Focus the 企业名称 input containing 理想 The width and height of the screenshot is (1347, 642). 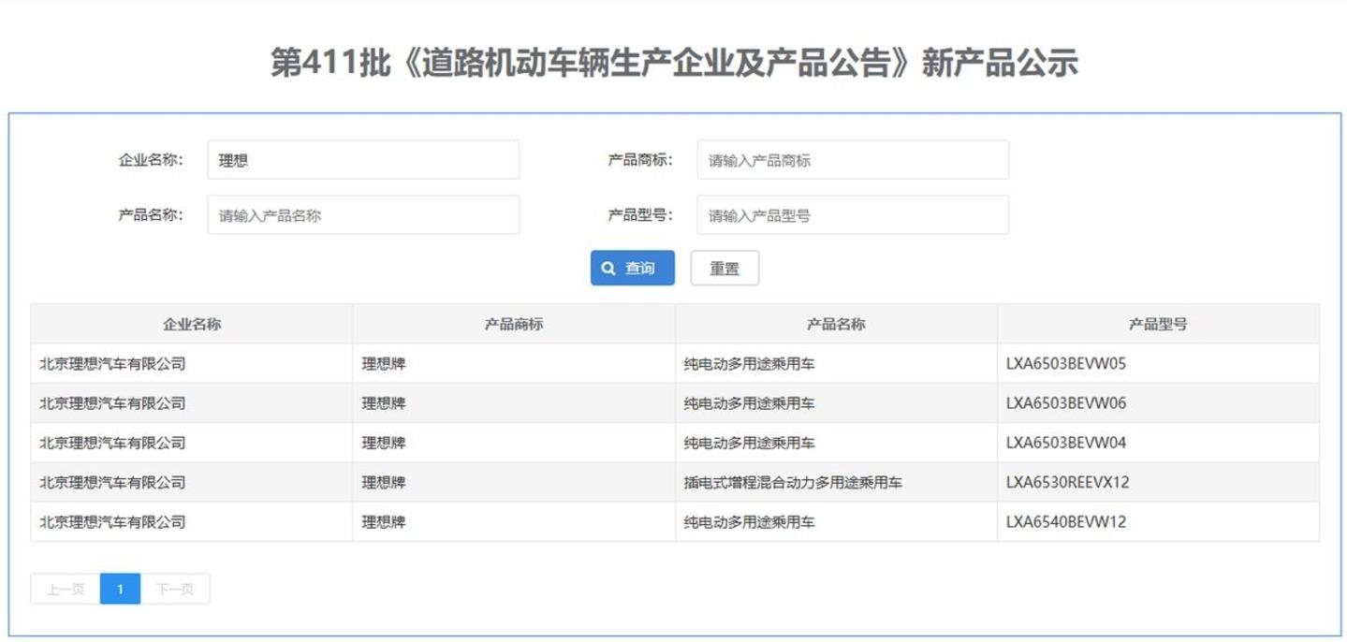(x=363, y=160)
